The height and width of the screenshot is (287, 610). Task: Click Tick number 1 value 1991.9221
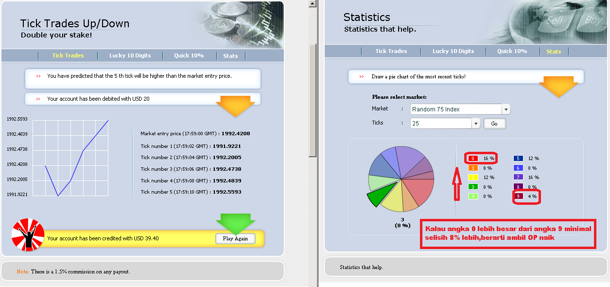click(x=227, y=146)
